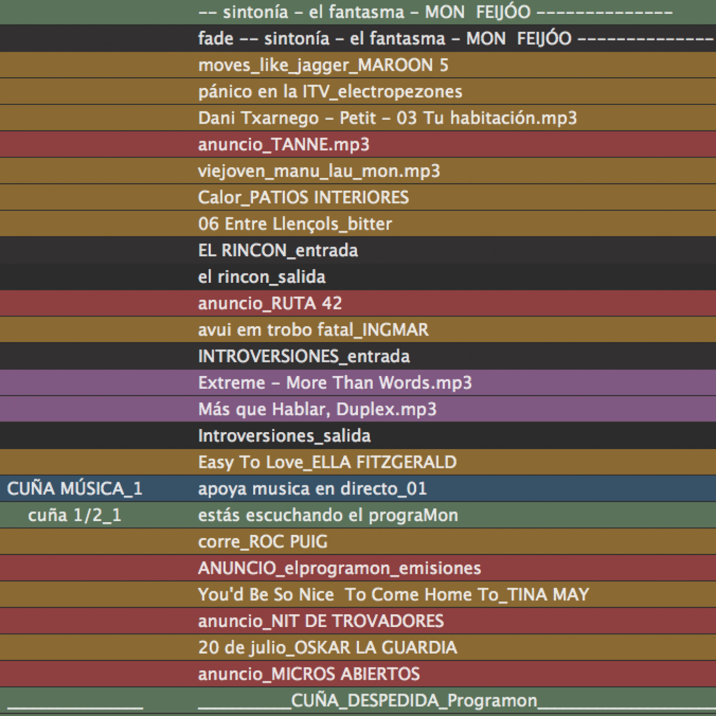
Task: Click the pánico en la ITV_electropezones row
Action: coord(330,92)
